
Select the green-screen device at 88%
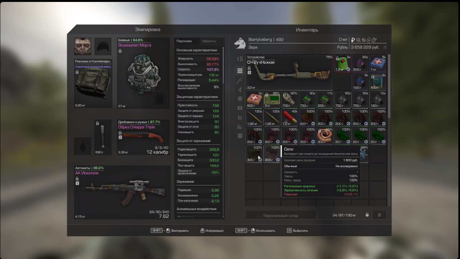pyautogui.click(x=272, y=100)
